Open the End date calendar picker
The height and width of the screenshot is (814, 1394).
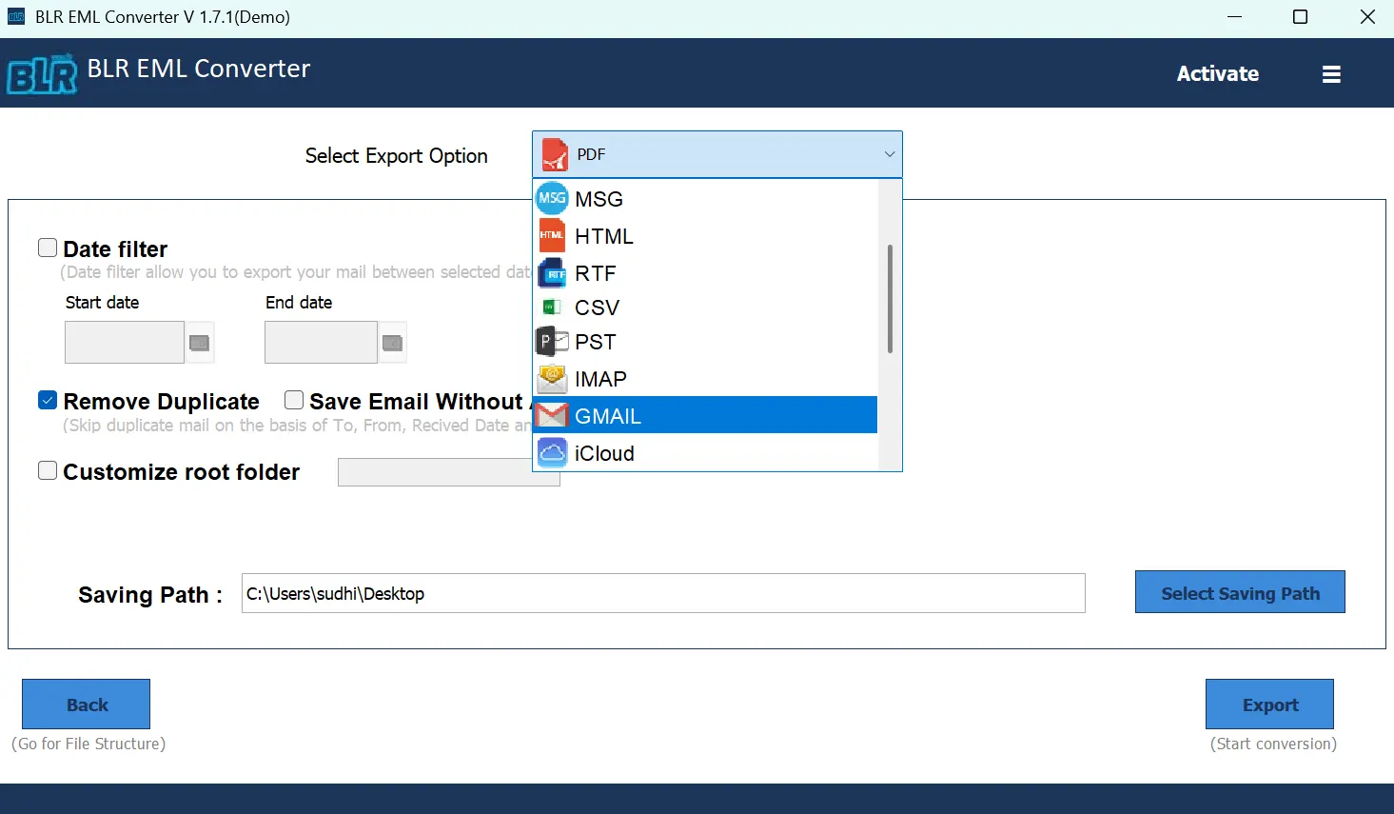click(x=392, y=342)
